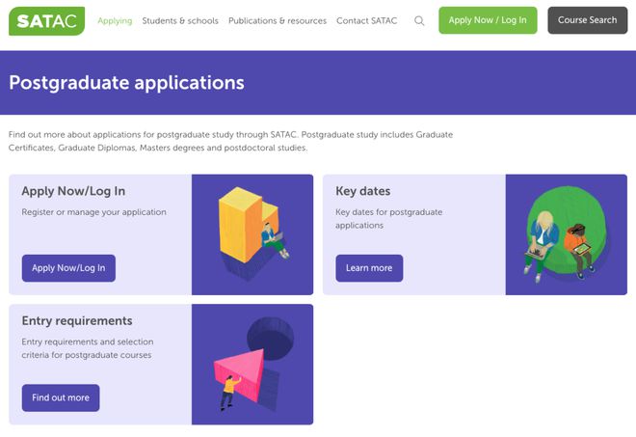Click the Postgraduate applications banner title

tap(126, 83)
